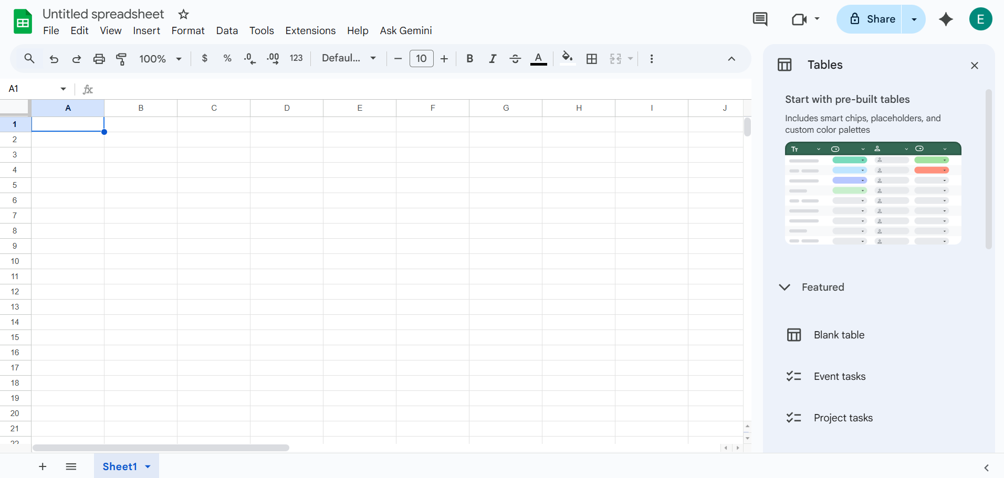Open the text color picker
Image resolution: width=1004 pixels, height=478 pixels.
[538, 59]
